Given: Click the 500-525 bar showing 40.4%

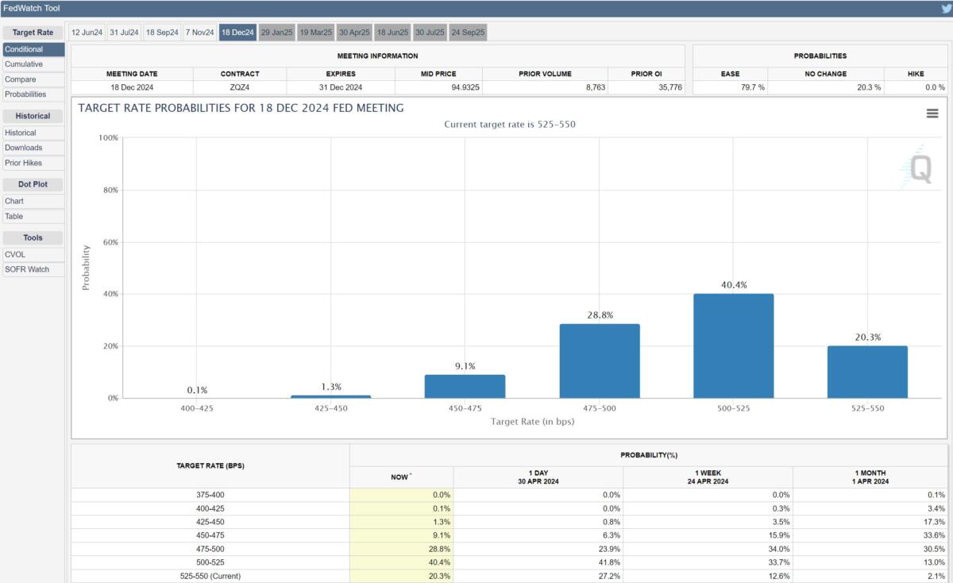Looking at the screenshot, I should point(733,346).
